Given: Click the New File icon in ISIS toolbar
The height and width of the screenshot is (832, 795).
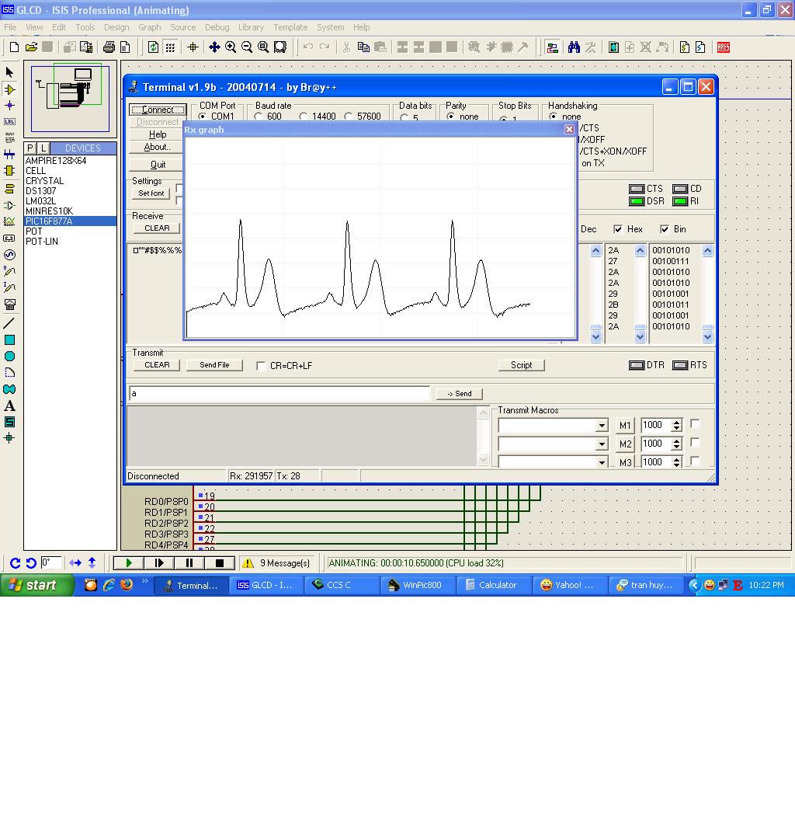Looking at the screenshot, I should 14,47.
